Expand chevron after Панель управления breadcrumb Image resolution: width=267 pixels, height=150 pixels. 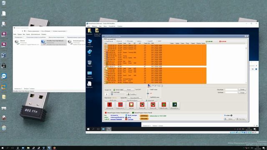(x=40, y=31)
